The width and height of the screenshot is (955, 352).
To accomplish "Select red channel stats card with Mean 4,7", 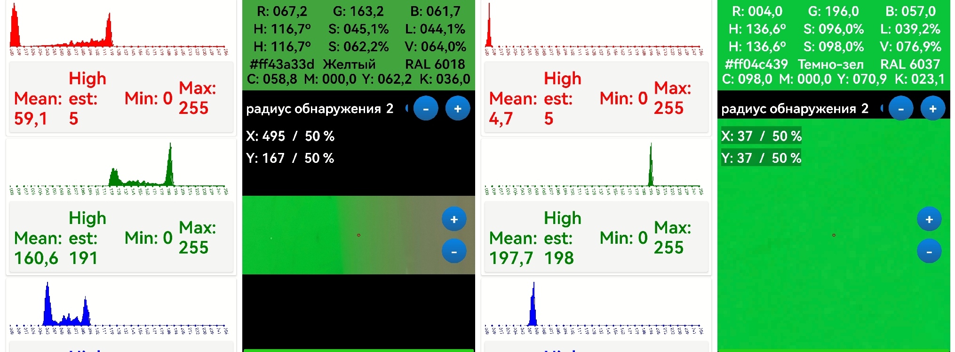I will pos(596,98).
